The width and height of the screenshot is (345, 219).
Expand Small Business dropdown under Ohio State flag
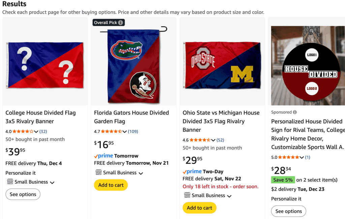point(229,196)
